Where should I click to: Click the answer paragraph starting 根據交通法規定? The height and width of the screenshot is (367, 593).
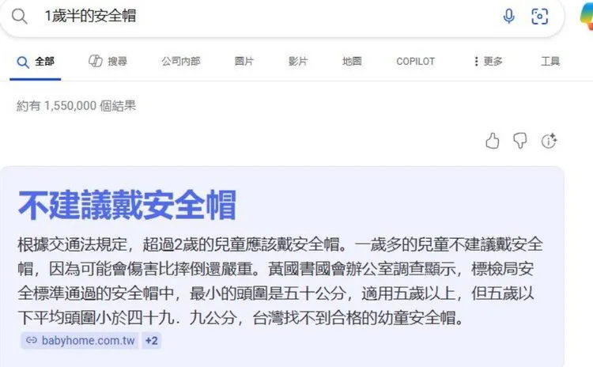click(x=280, y=281)
